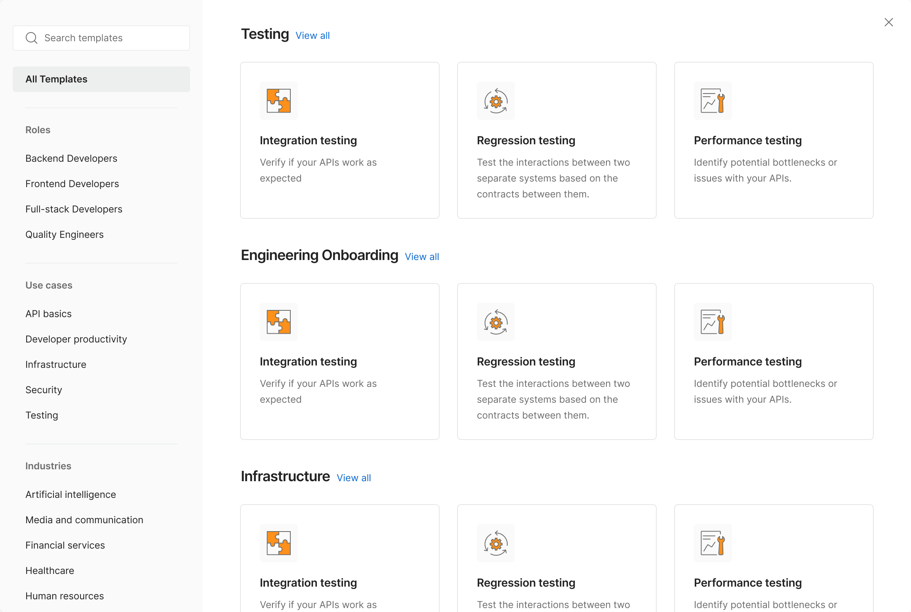
Task: Open View all for Engineering Onboarding
Action: 422,257
